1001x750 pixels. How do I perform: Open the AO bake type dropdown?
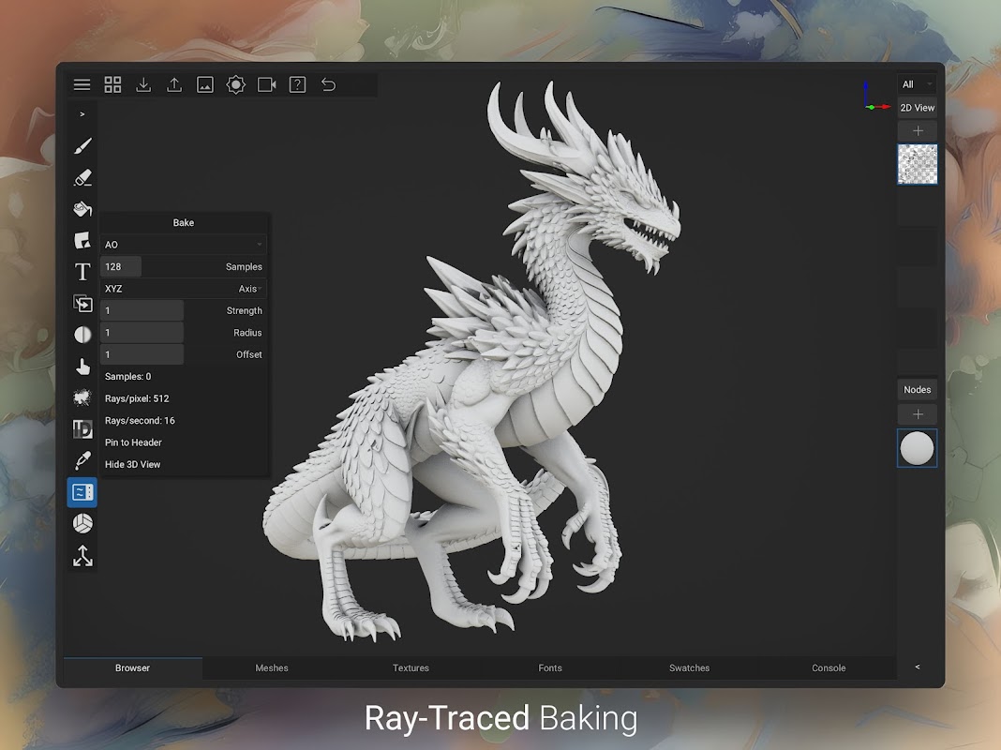coord(183,245)
